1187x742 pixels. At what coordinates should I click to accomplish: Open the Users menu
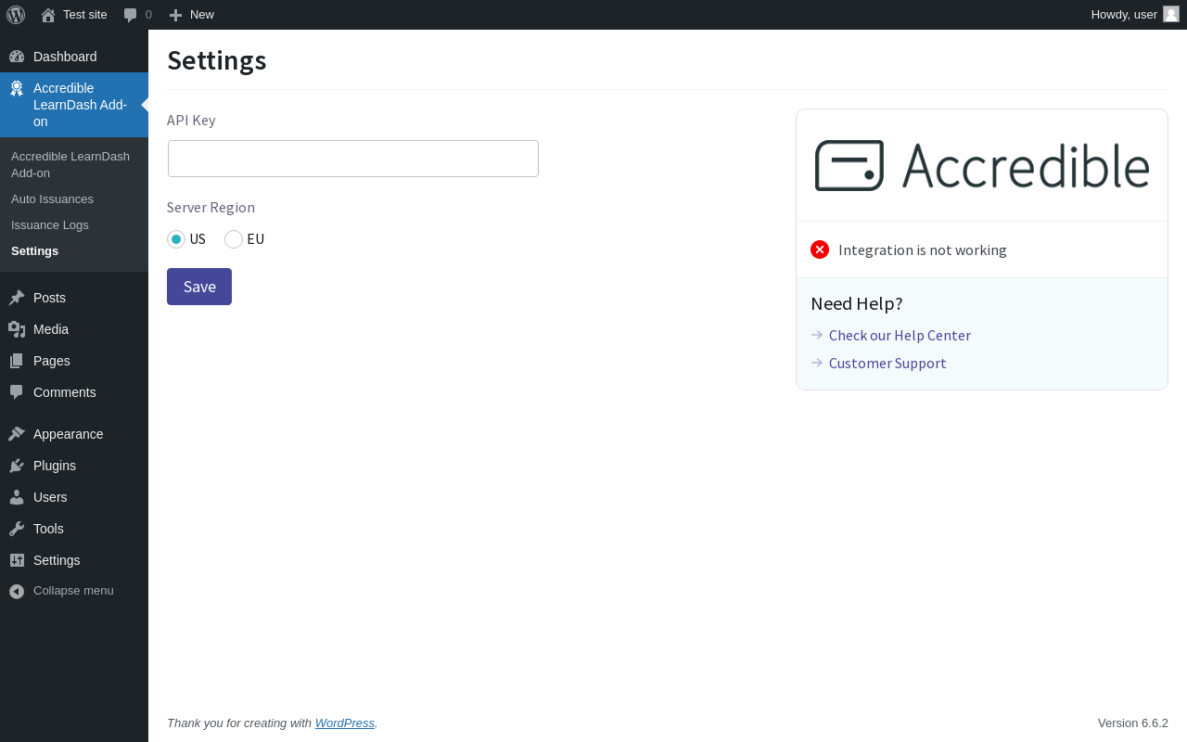[74, 497]
